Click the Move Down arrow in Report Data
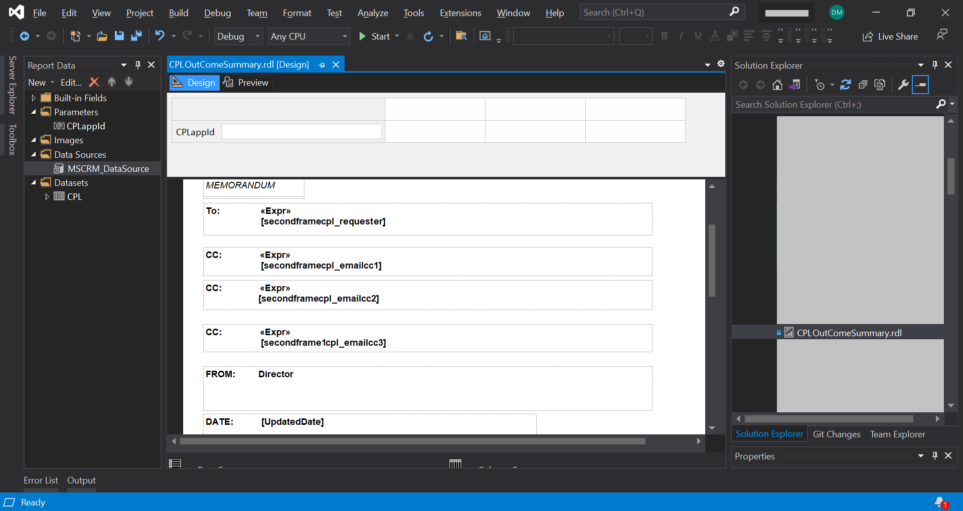Viewport: 963px width, 511px height. 129,82
